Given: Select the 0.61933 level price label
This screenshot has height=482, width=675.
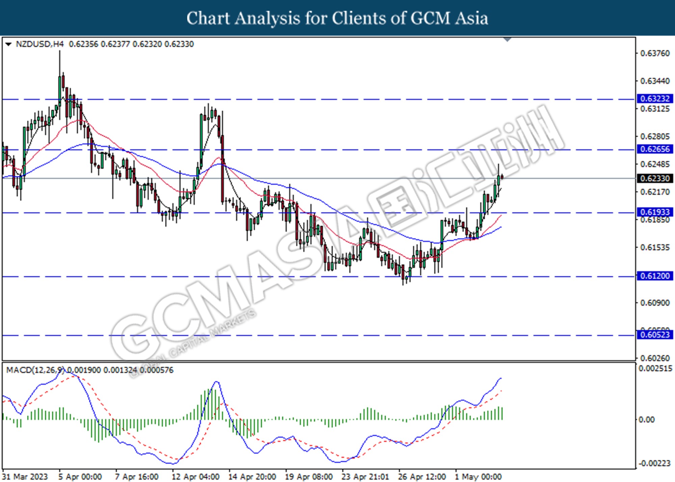Looking at the screenshot, I should (x=654, y=212).
